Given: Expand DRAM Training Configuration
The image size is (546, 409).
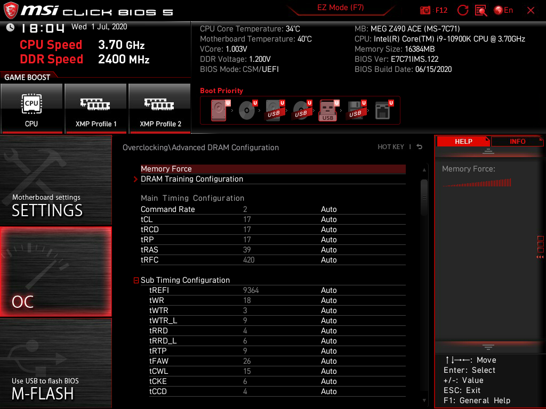Looking at the screenshot, I should 192,179.
